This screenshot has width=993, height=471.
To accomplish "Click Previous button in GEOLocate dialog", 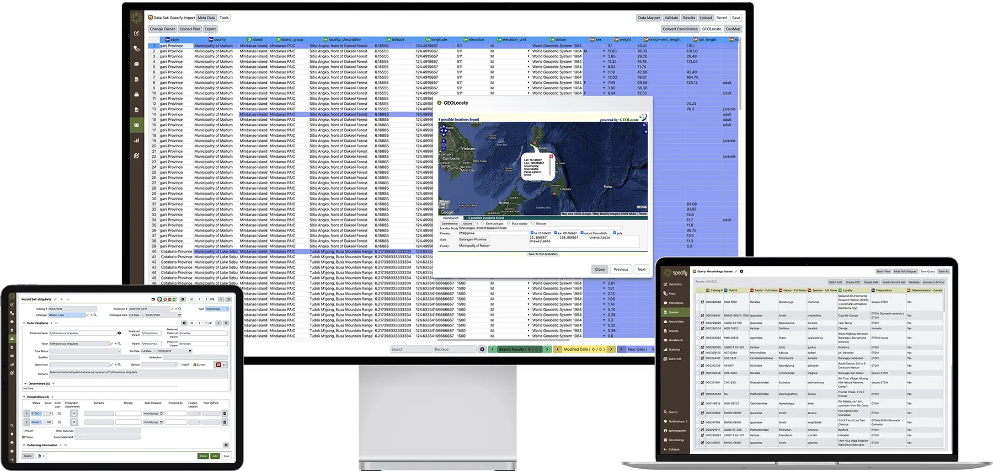I will 621,270.
